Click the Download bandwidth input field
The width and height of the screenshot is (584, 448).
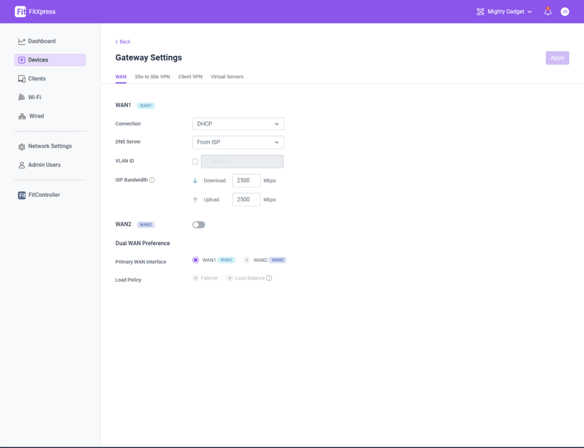pyautogui.click(x=246, y=181)
